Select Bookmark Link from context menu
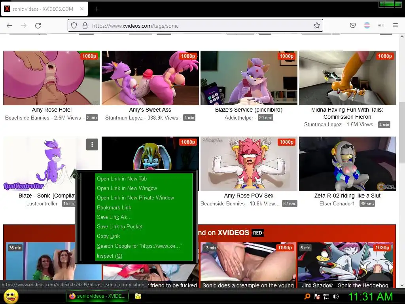Viewport: 405px width, 304px height. point(114,207)
